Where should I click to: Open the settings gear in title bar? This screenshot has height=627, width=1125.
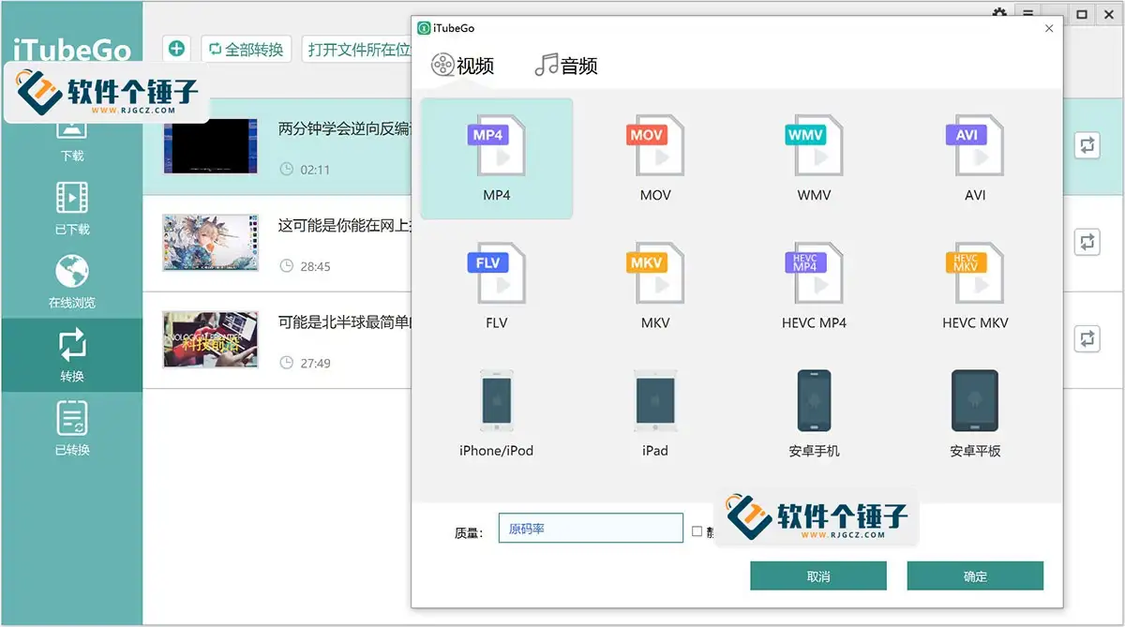point(1000,13)
